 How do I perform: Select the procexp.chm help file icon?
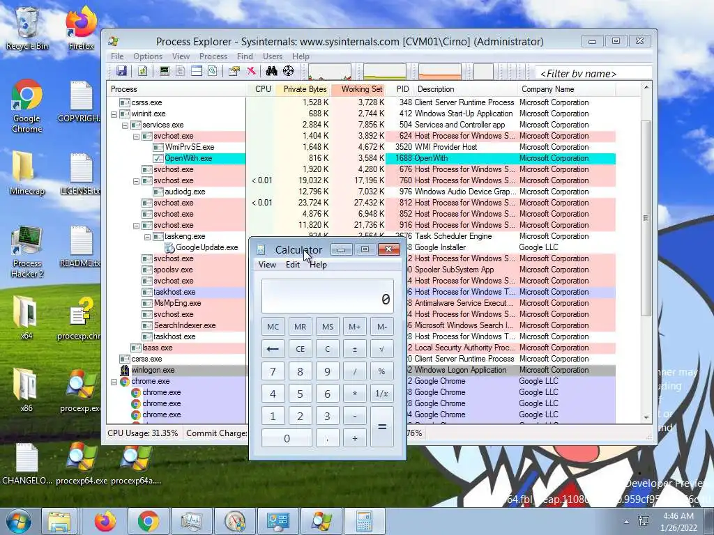(80, 318)
